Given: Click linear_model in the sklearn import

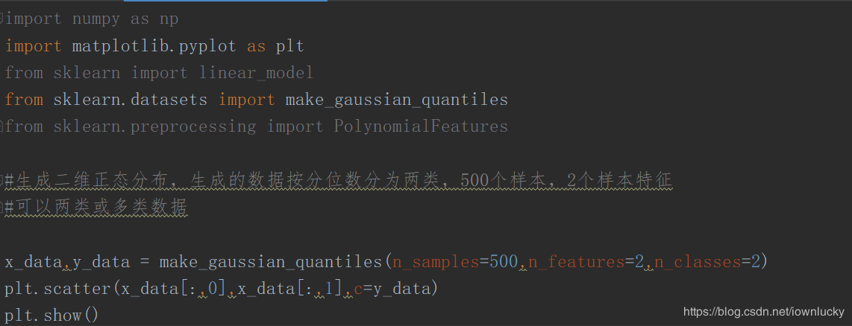Looking at the screenshot, I should click(256, 73).
